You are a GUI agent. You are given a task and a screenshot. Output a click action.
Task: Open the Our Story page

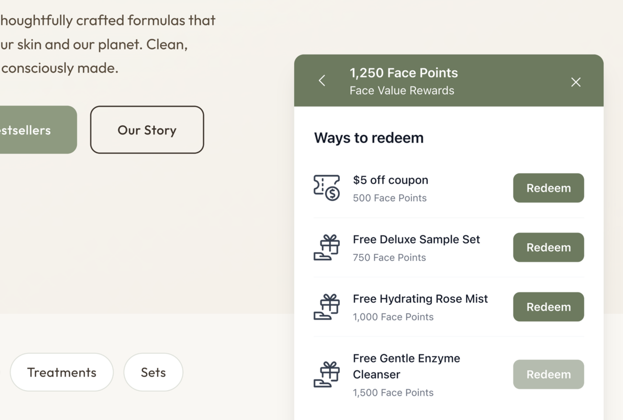tap(147, 130)
